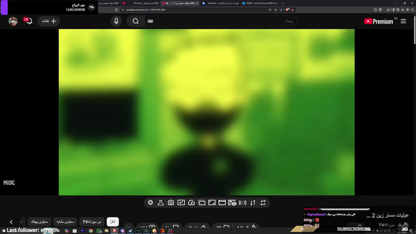The height and width of the screenshot is (234, 416).
Task: Start voice search with the microphone
Action: (116, 21)
